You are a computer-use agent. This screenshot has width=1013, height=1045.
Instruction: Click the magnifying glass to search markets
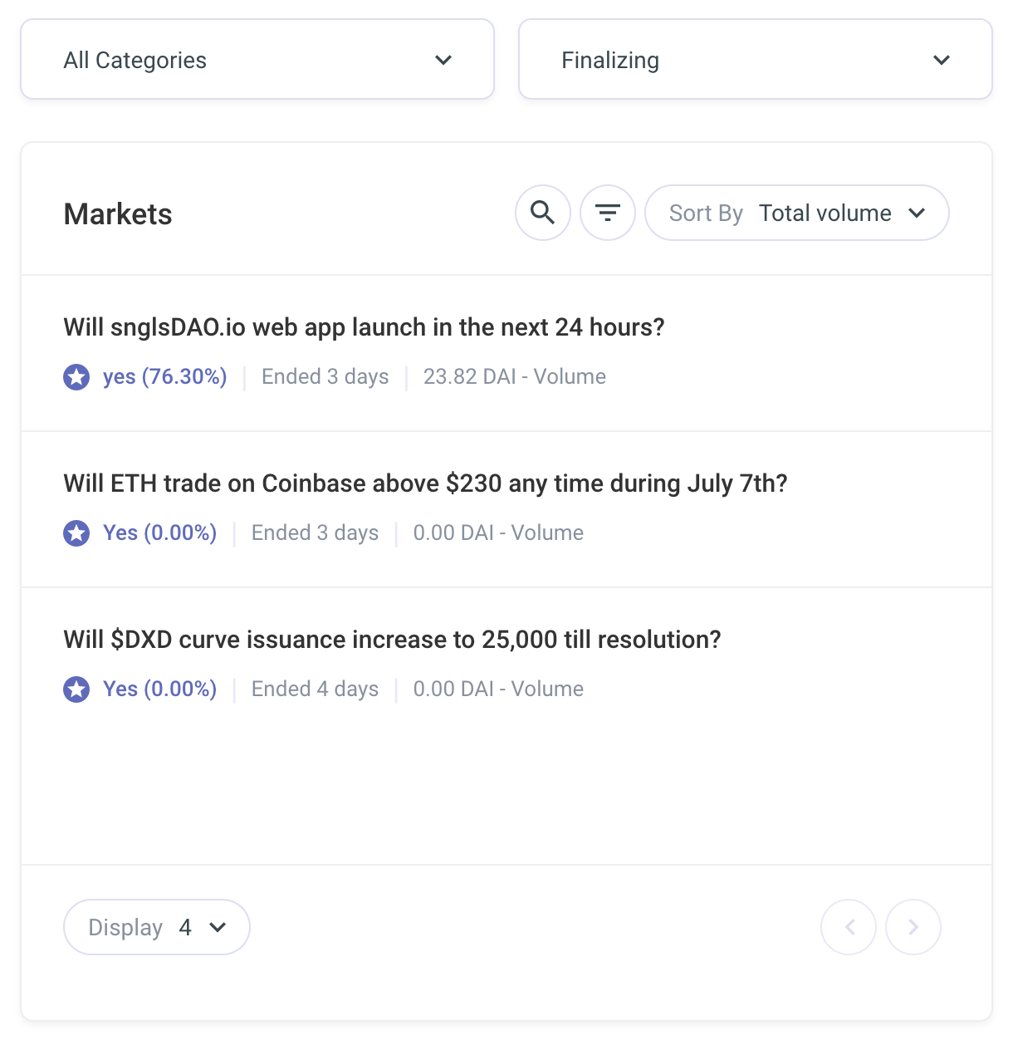542,213
